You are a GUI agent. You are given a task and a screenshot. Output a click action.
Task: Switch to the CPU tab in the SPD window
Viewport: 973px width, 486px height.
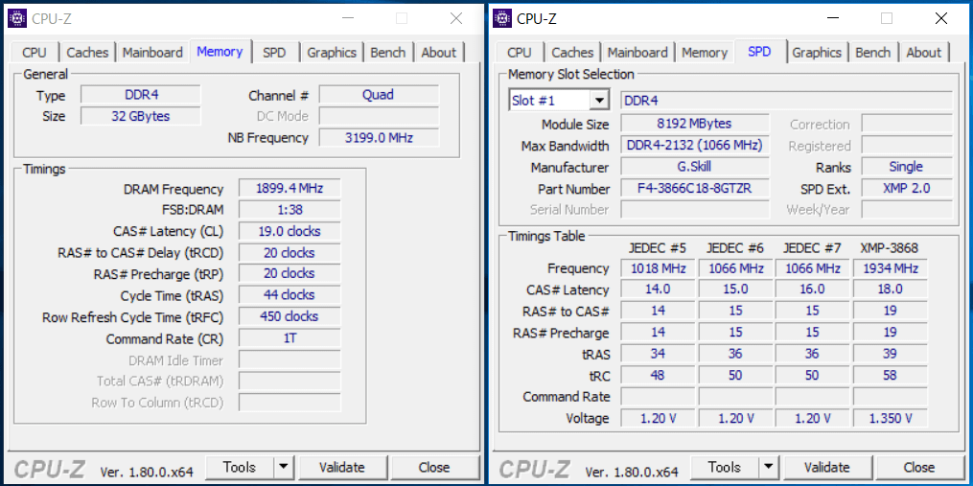click(x=520, y=53)
